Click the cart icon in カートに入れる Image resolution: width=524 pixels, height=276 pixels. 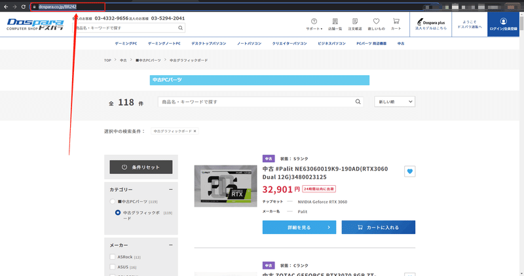360,227
